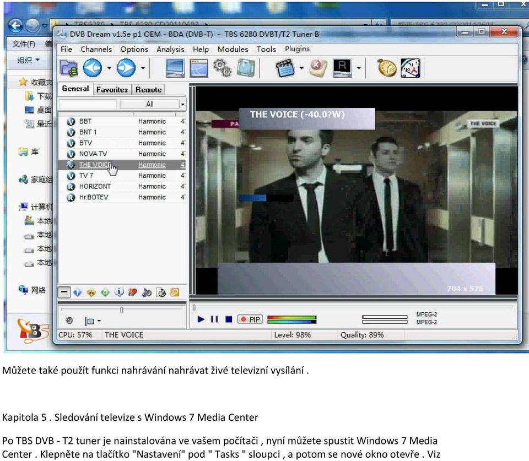Click the speaker mute icon
The image size is (529, 461).
coord(69,321)
